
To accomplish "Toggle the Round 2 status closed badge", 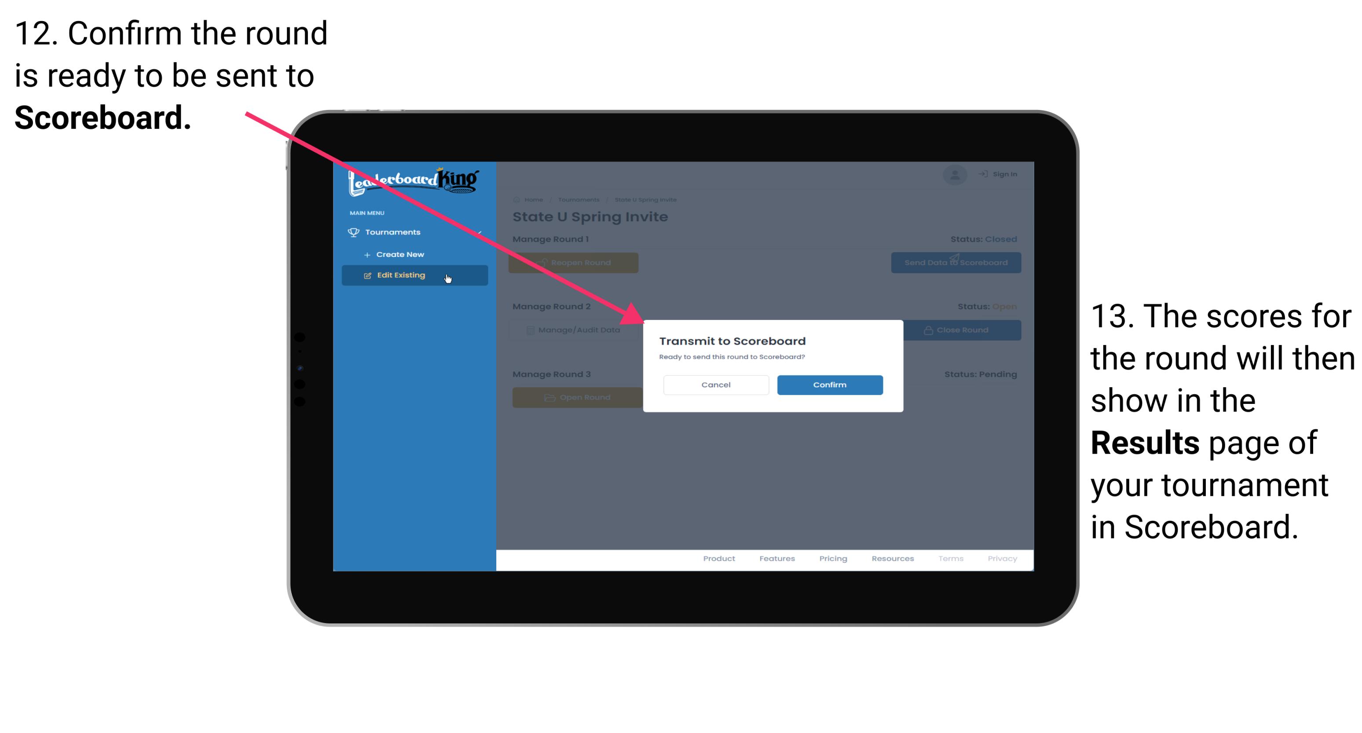I will pyautogui.click(x=1005, y=306).
